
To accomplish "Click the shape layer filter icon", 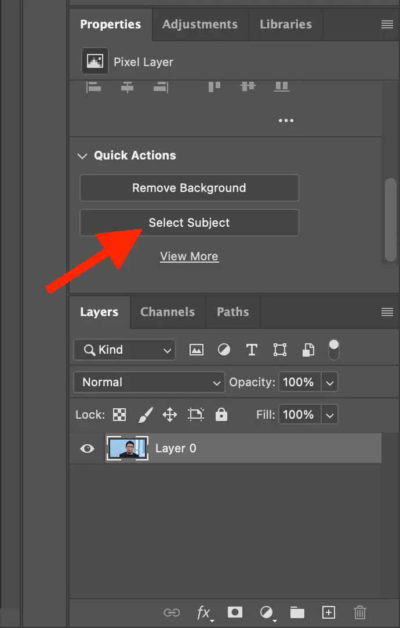I will coord(280,350).
